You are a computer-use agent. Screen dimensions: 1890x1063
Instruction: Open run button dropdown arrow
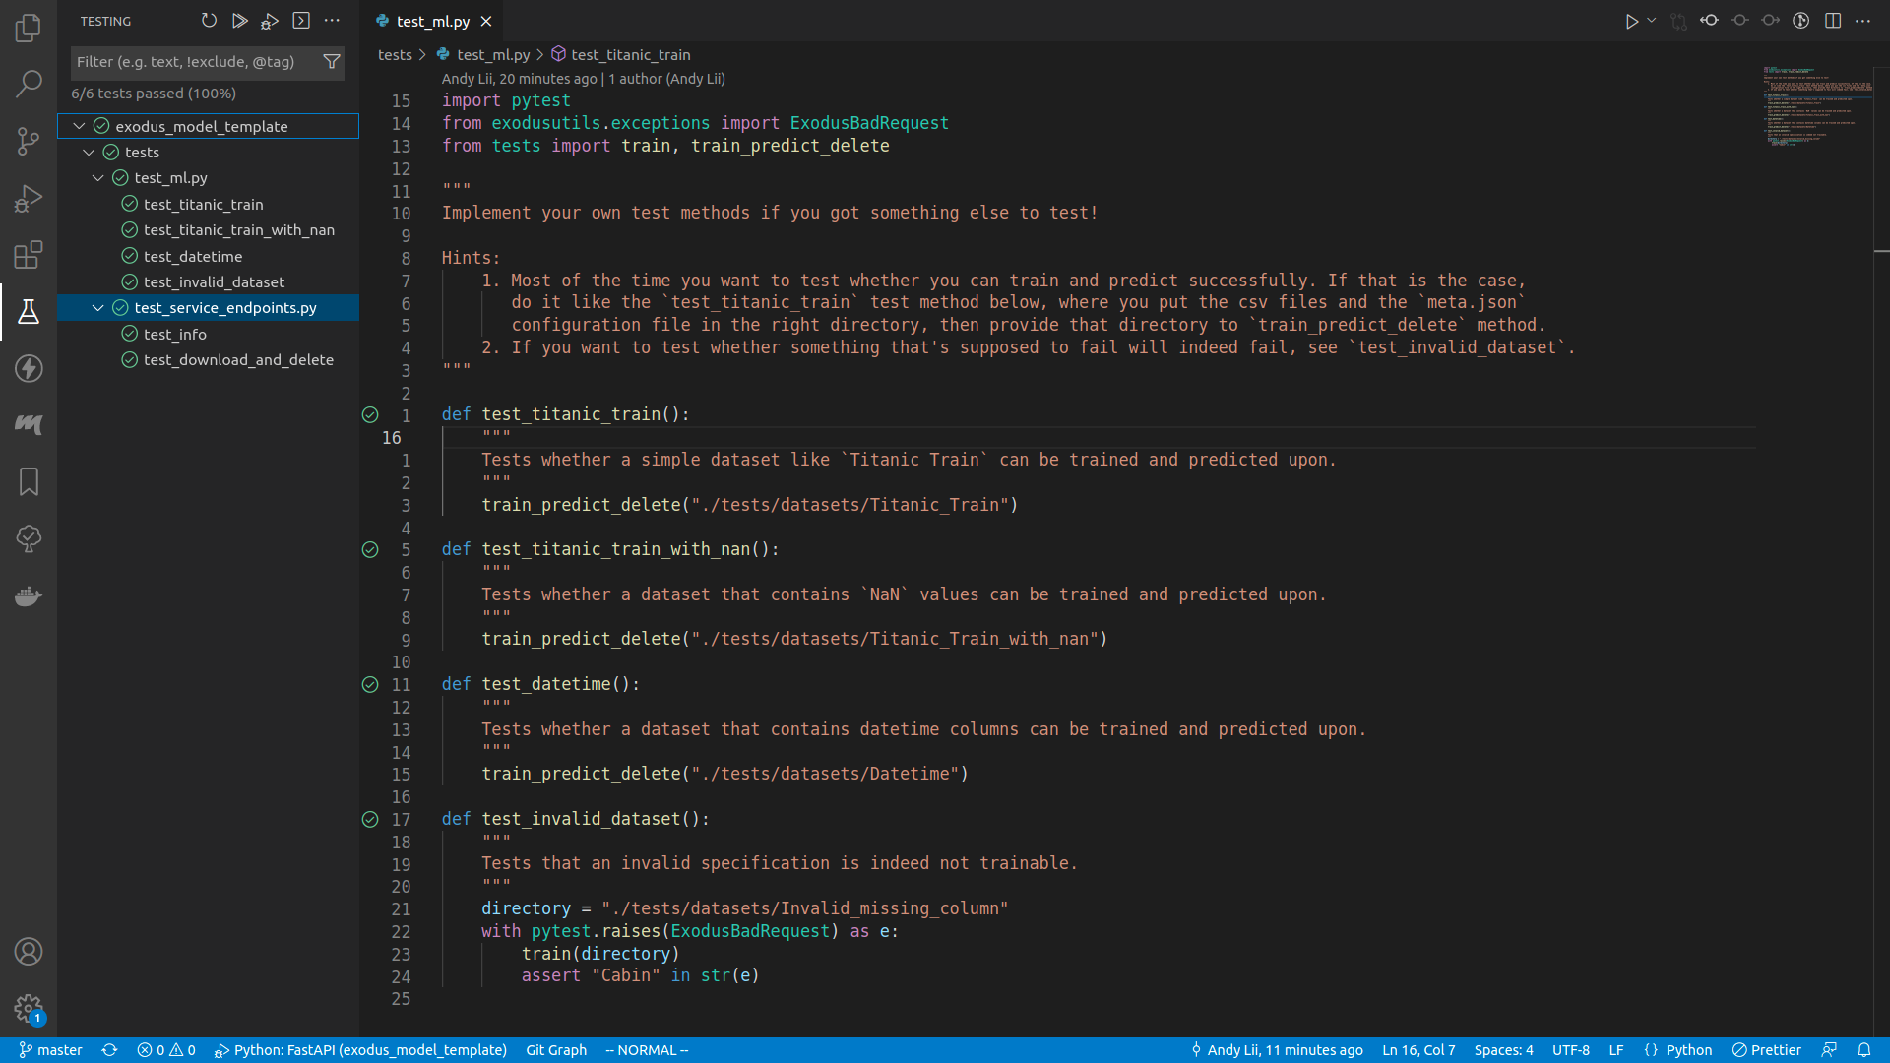[x=1652, y=21]
